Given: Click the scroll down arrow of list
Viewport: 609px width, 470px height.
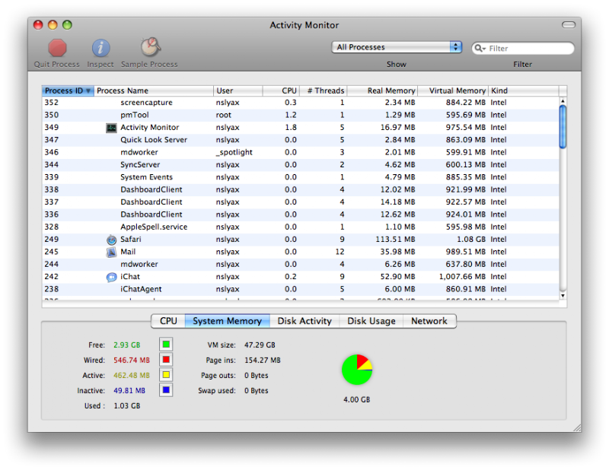Looking at the screenshot, I should pos(563,296).
